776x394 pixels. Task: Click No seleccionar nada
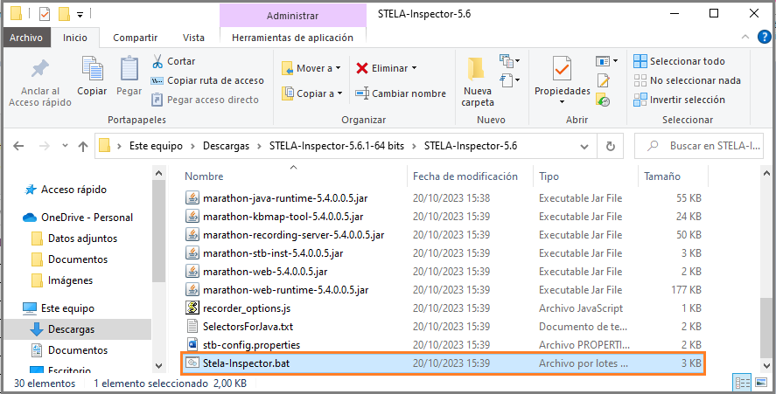(x=687, y=80)
